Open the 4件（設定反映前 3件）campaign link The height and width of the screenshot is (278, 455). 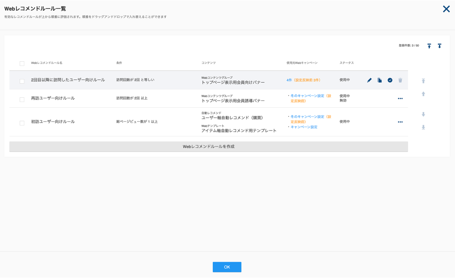click(x=303, y=80)
